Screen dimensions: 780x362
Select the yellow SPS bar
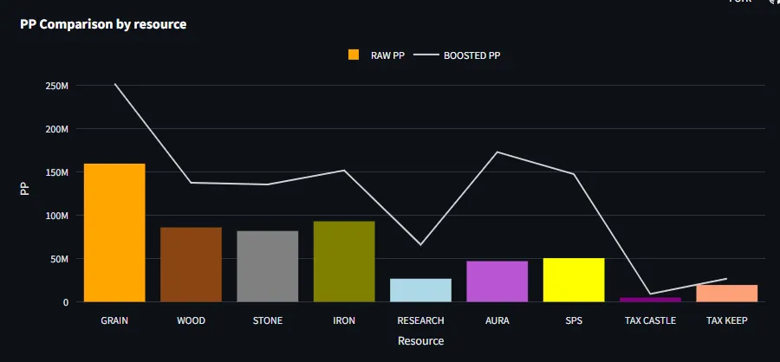(574, 280)
